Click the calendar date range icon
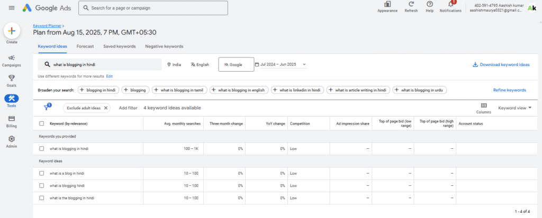The height and width of the screenshot is (218, 542). (257, 64)
